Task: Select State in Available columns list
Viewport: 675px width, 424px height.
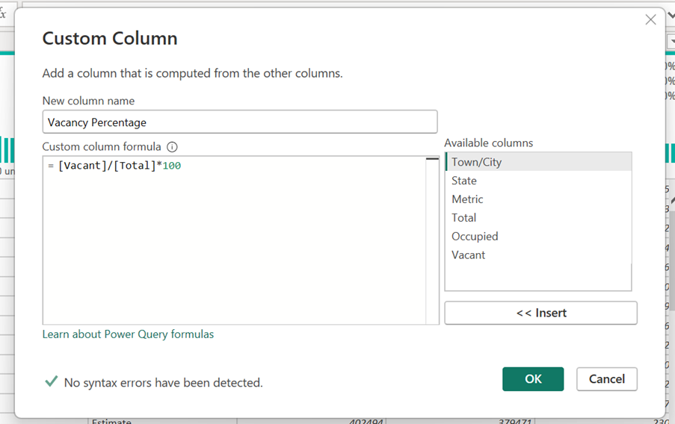Action: point(464,181)
